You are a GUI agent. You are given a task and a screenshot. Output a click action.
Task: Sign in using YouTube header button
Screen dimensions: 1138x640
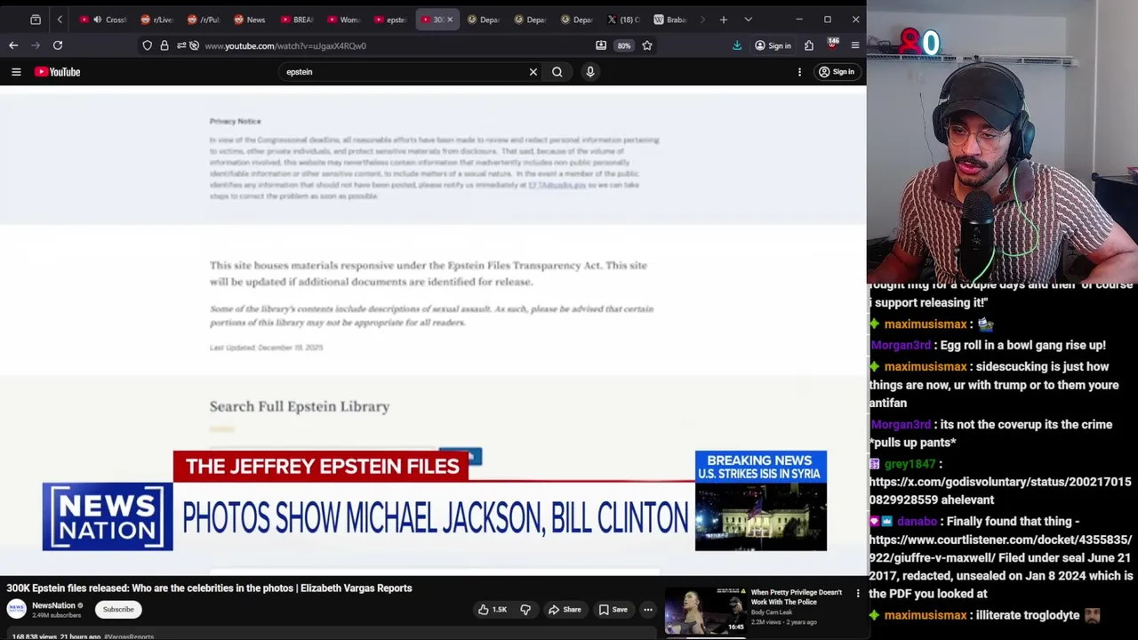pos(837,72)
